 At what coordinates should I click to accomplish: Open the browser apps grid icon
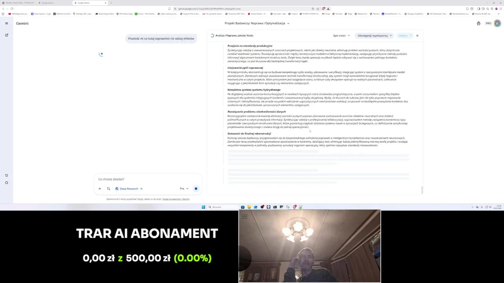[3, 14]
